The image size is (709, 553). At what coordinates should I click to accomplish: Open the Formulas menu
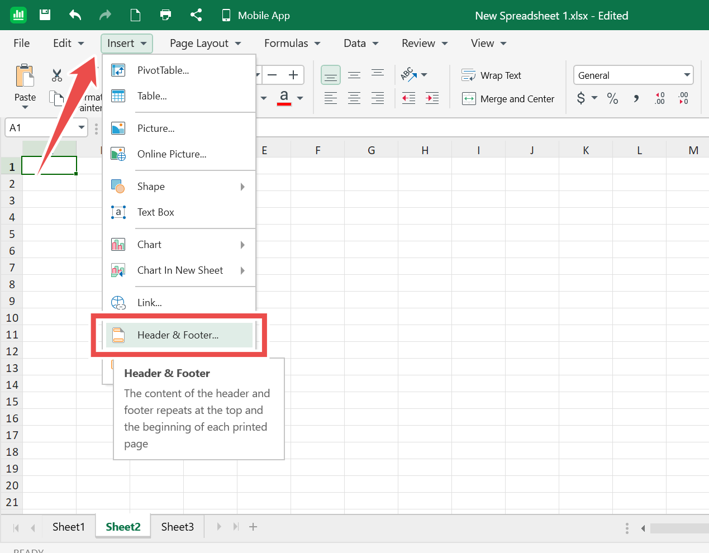292,43
